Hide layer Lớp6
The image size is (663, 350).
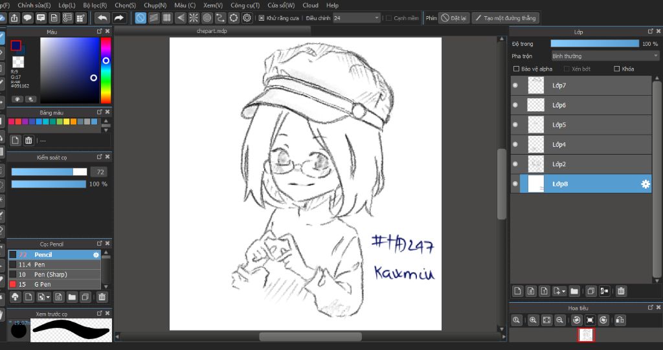tap(515, 105)
